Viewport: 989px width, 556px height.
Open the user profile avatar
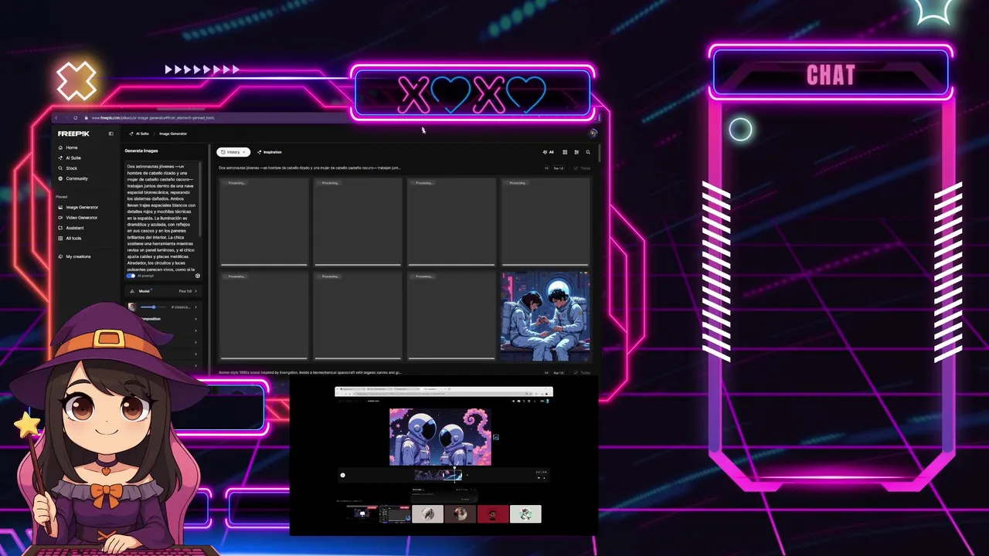pyautogui.click(x=593, y=134)
